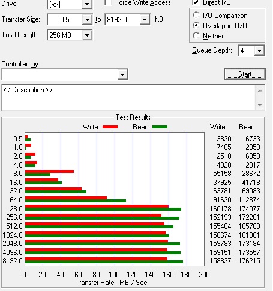The image size is (273, 291).
Task: Click the Description scrollbar down arrow
Action: coord(260,105)
